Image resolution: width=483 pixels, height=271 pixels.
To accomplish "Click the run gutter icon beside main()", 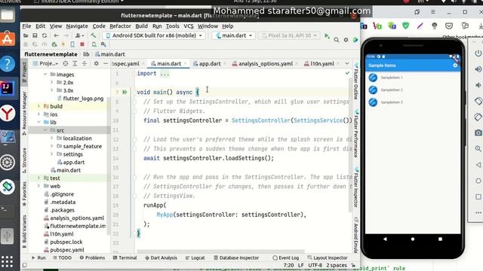I will tap(125, 92).
